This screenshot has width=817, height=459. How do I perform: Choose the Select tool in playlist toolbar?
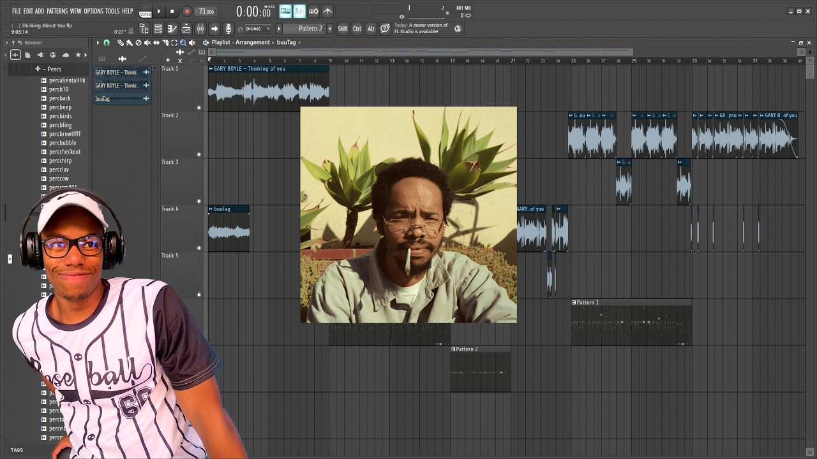[x=174, y=43]
